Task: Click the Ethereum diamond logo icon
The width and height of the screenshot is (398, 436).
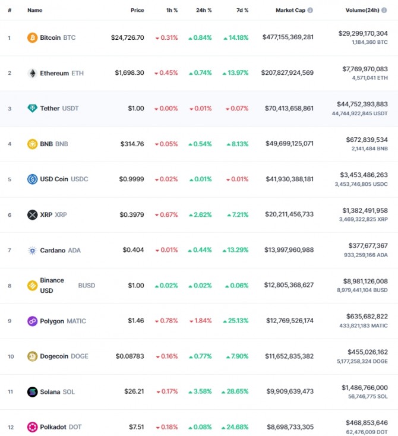Action: tap(32, 73)
